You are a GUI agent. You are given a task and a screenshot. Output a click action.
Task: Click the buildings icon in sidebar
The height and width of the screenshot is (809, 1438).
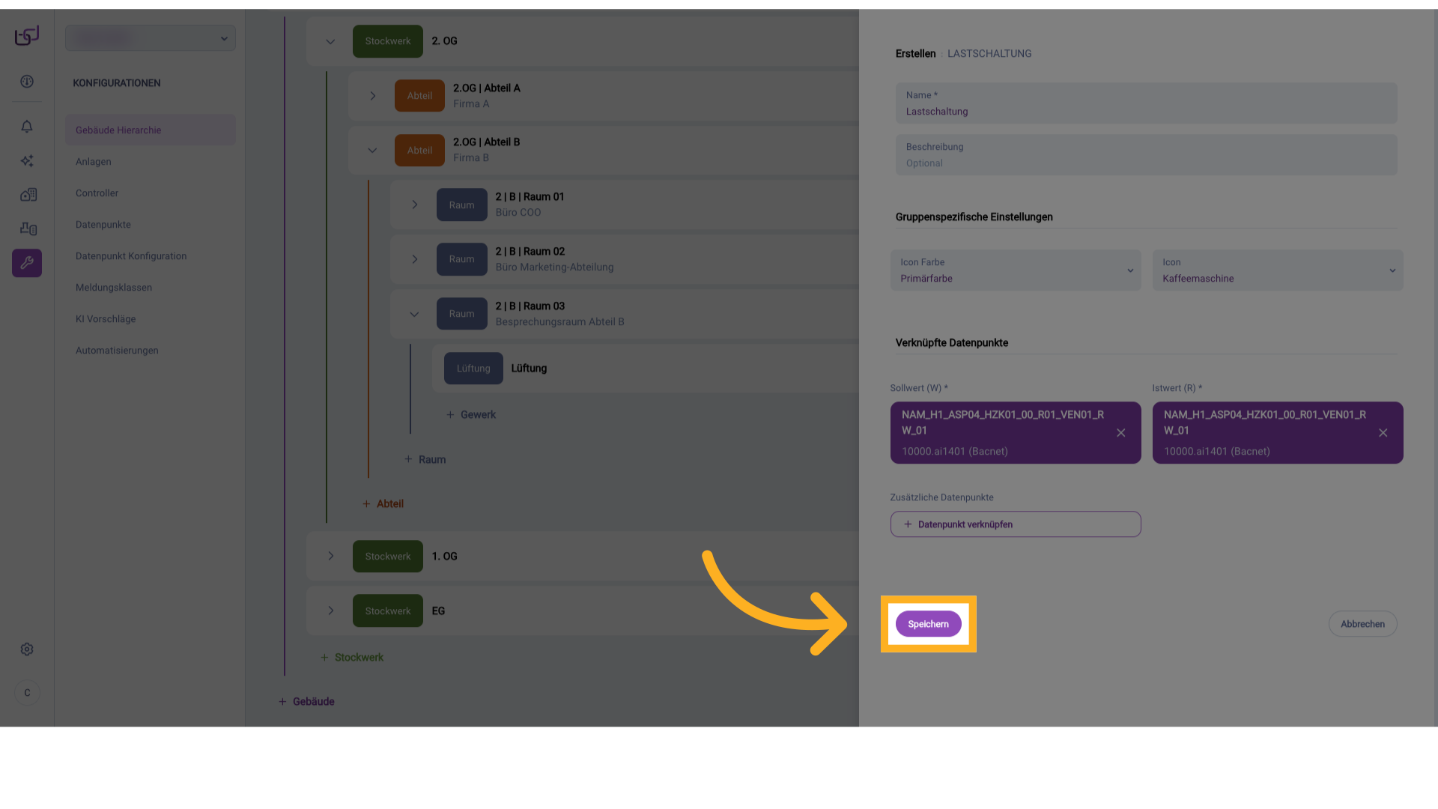tap(28, 195)
